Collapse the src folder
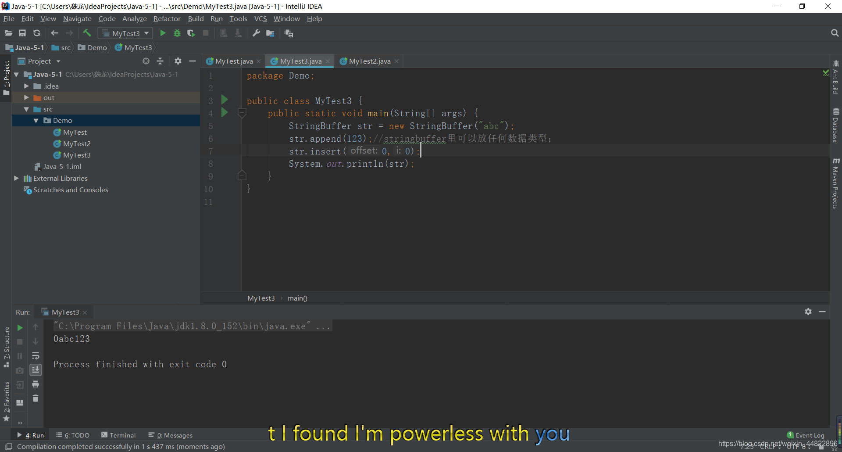 point(26,109)
